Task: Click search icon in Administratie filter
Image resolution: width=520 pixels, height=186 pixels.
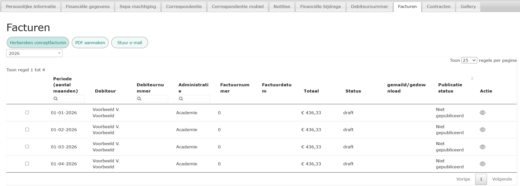Action: (181, 99)
